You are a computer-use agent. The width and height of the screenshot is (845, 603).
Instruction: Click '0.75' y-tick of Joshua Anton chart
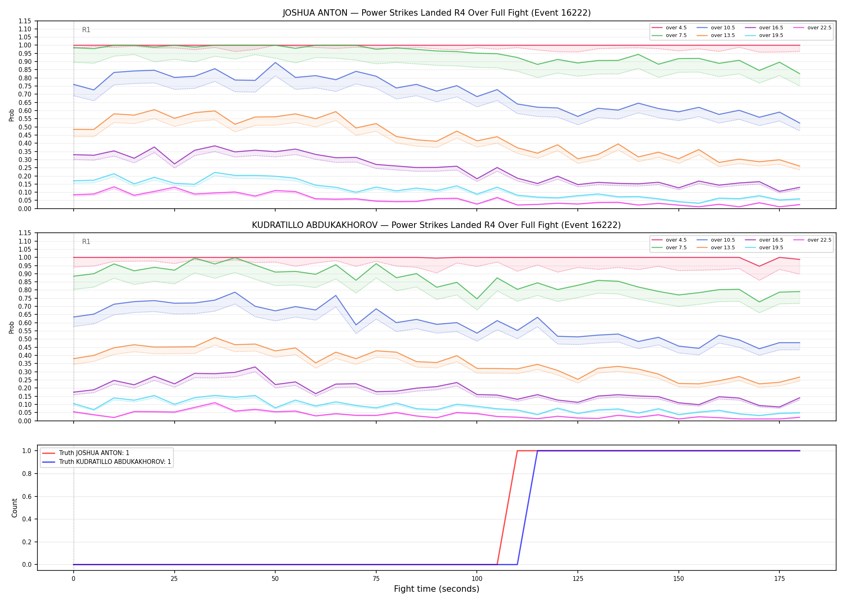point(26,86)
